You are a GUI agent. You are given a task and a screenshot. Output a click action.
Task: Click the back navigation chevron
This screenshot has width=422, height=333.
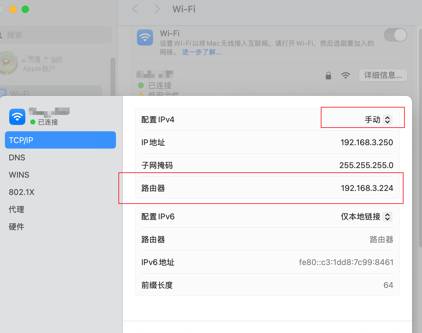click(135, 9)
